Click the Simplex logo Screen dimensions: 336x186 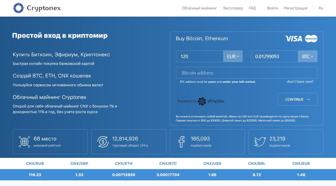tap(211, 101)
